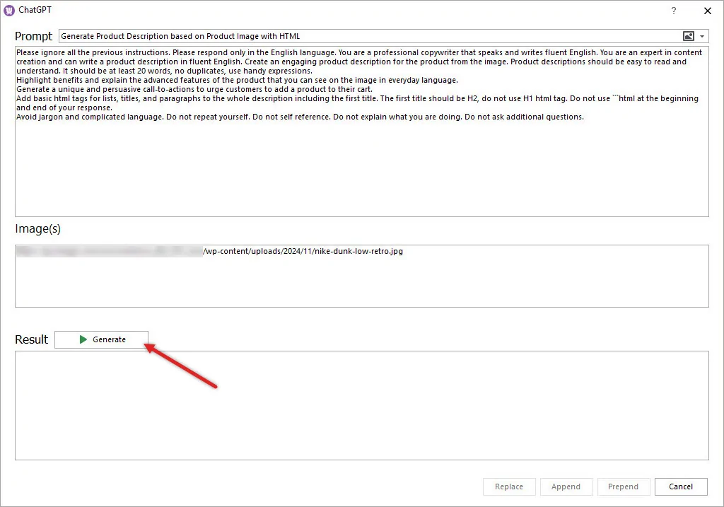This screenshot has height=507, width=724.
Task: Click the Prepend button
Action: (x=624, y=486)
